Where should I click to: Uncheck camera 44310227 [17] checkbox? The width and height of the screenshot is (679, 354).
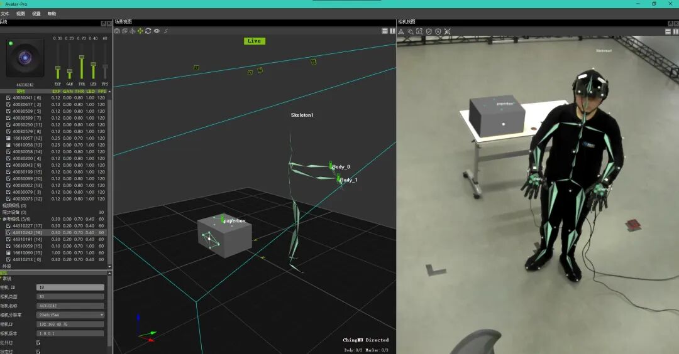(x=8, y=226)
